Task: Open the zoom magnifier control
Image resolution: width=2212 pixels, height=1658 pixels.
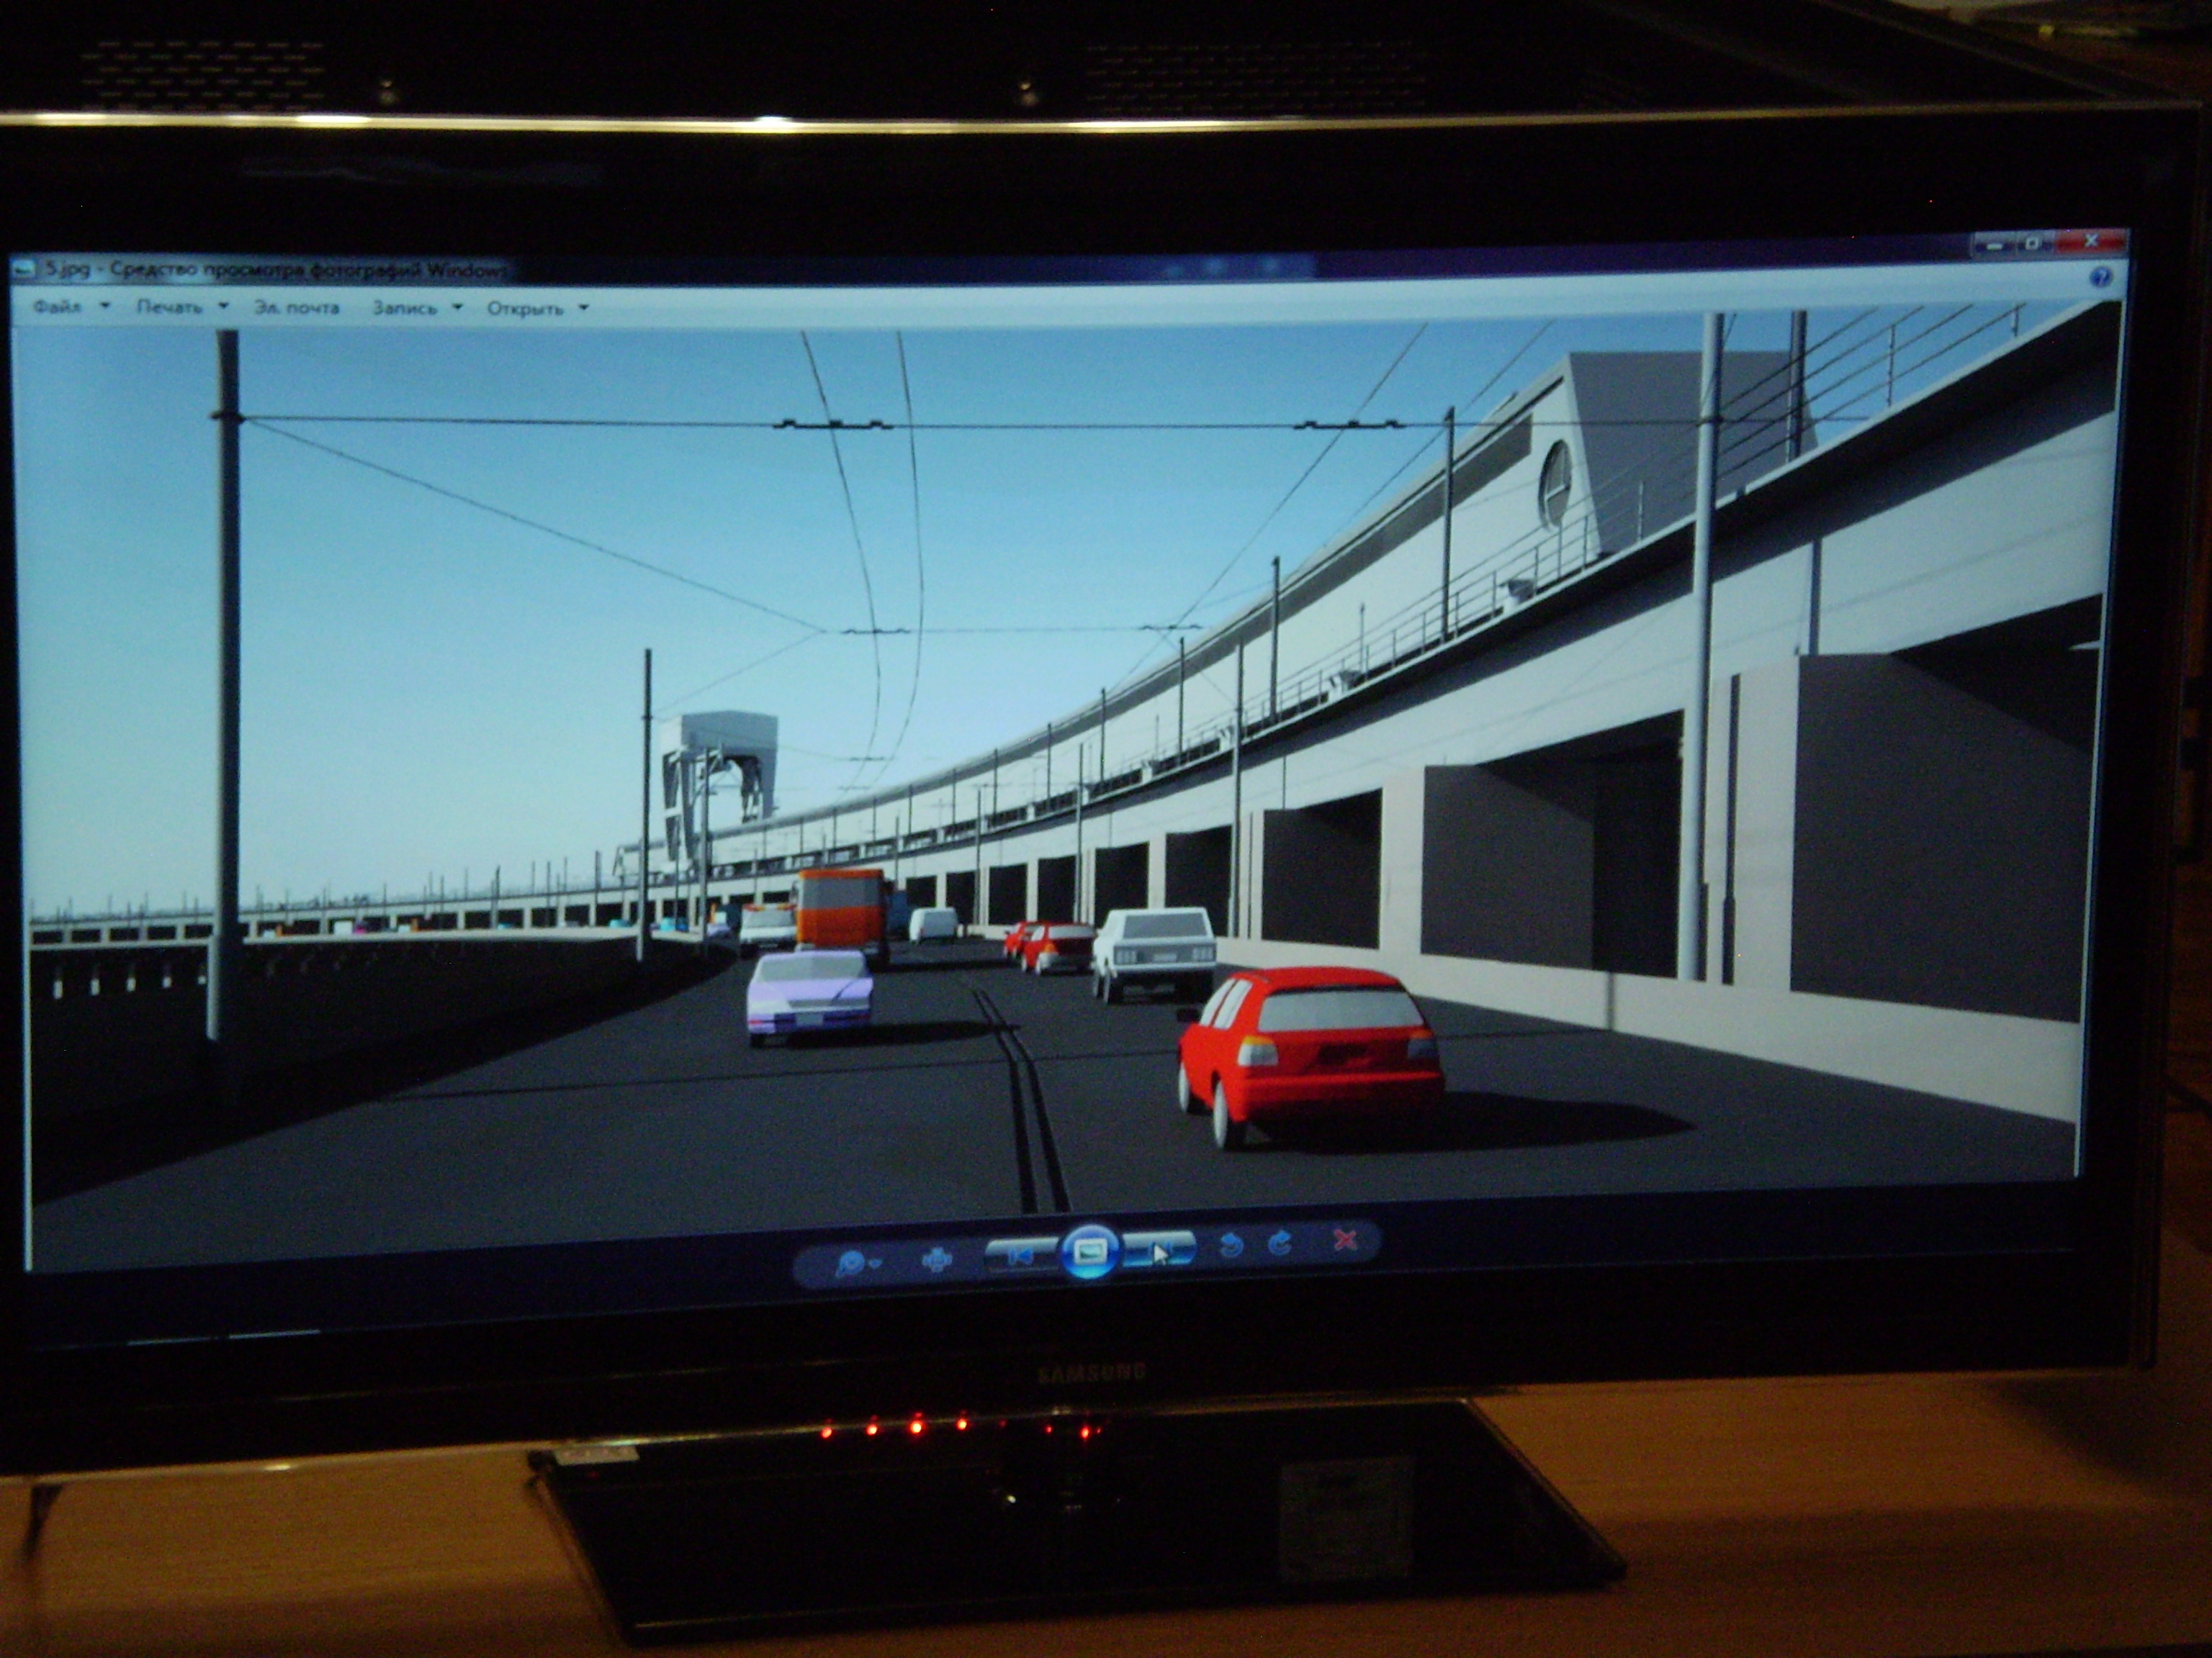Action: [x=856, y=1264]
